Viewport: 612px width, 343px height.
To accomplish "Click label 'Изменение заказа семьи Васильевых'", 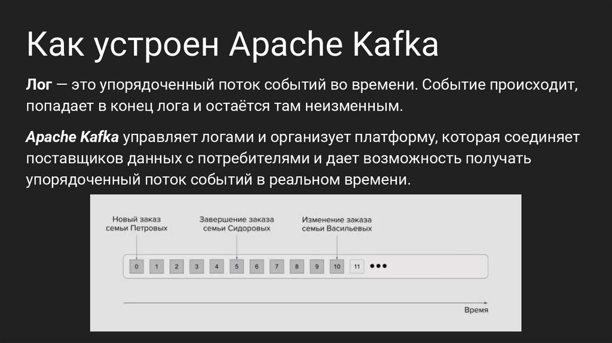I will [337, 224].
